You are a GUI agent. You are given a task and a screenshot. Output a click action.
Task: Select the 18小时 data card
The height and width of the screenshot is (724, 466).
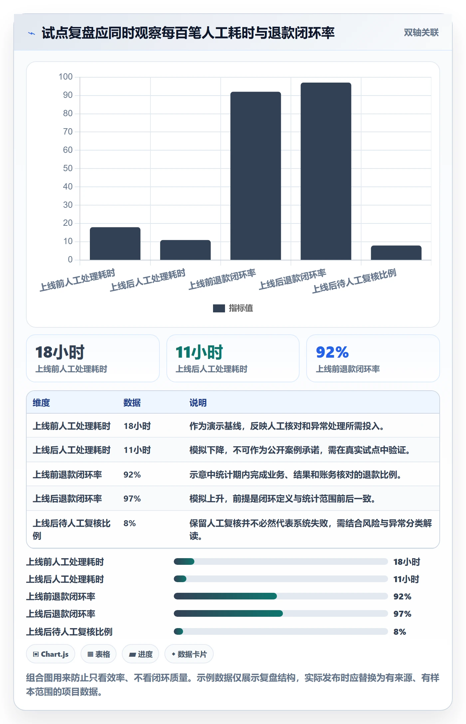pos(93,358)
